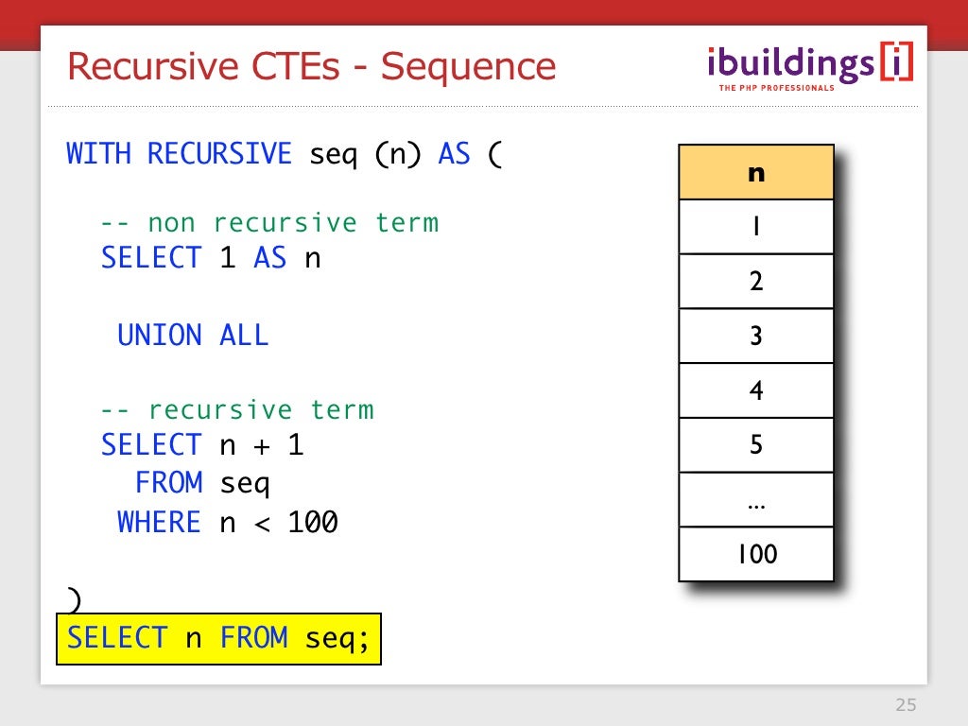Viewport: 968px width, 726px height.
Task: Select table cell containing 100
Action: pos(756,554)
